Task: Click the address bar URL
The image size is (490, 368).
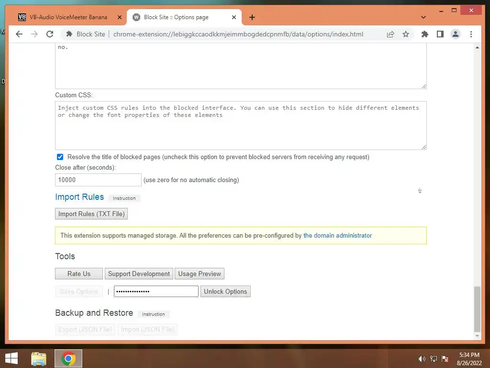Action: 238,34
